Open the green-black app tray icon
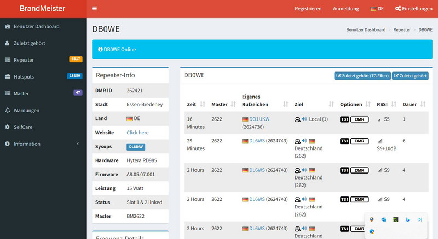The width and height of the screenshot is (438, 239). pos(395,219)
